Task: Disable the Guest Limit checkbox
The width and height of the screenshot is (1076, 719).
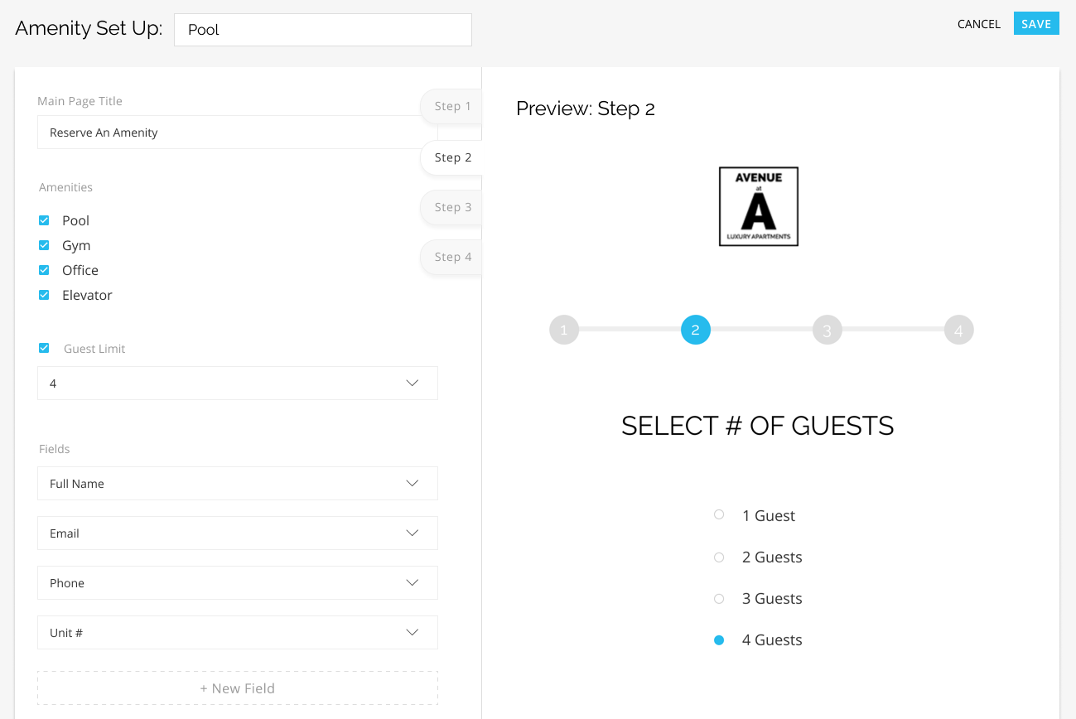Action: (45, 348)
